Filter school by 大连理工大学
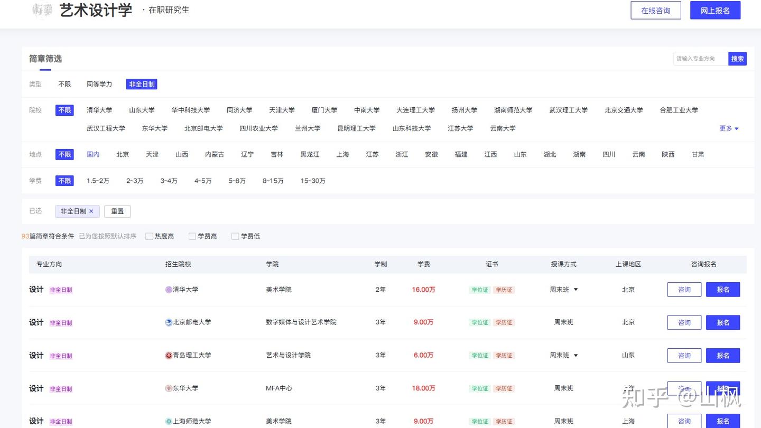Screen dimensions: 761x428 pos(415,110)
